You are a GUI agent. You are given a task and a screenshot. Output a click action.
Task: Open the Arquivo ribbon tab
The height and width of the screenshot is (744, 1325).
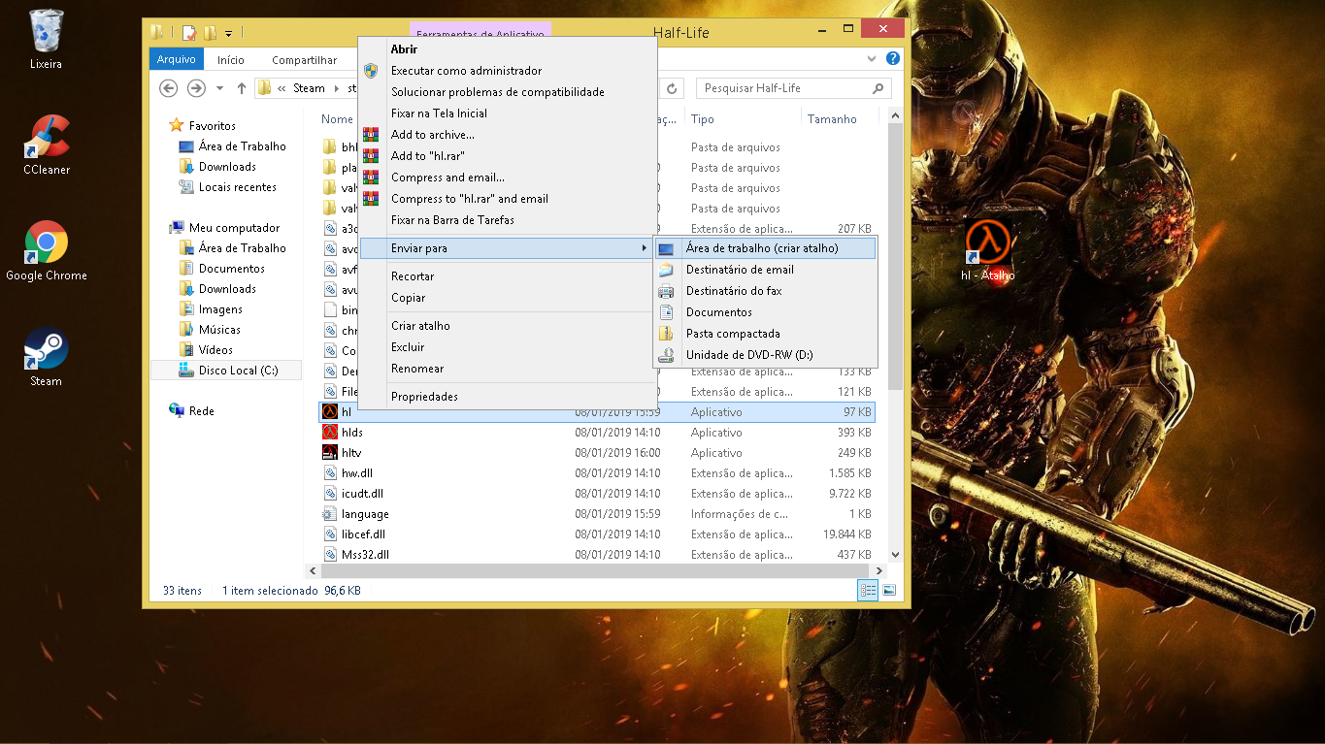(177, 59)
